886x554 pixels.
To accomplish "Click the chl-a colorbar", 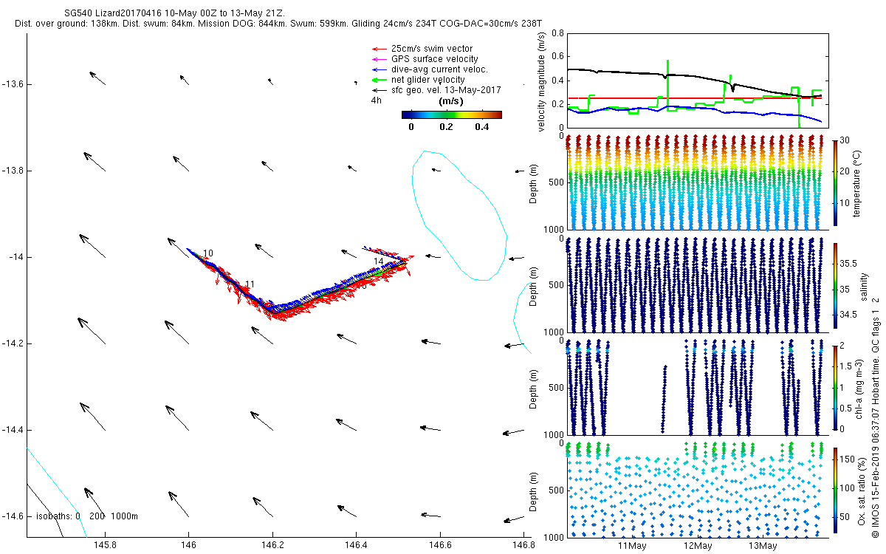I will click(835, 388).
